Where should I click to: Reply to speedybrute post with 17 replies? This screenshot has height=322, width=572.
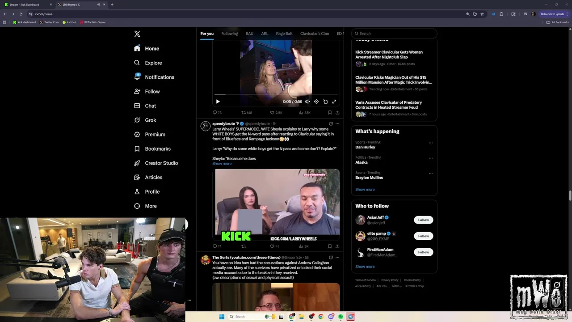click(217, 246)
